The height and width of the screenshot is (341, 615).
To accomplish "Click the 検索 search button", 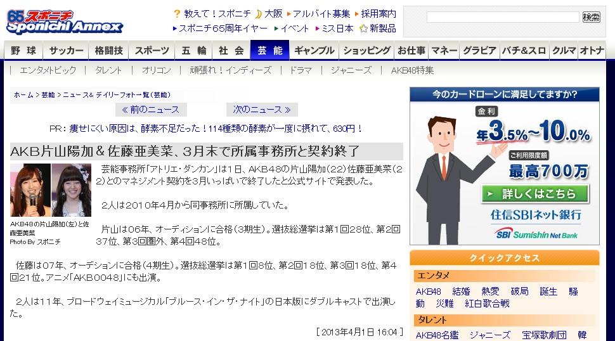I will pos(591,17).
